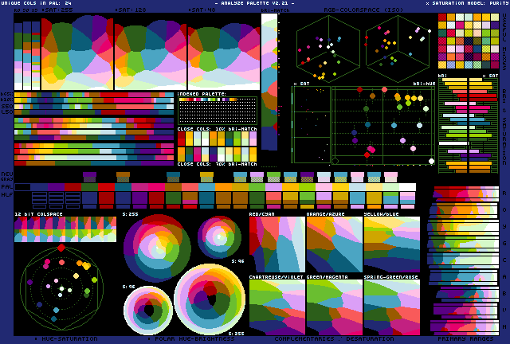Click the 12 bit colspace chart

(65, 229)
